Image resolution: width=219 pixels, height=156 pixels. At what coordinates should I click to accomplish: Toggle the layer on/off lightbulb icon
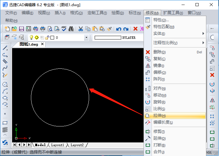click(x=31, y=37)
